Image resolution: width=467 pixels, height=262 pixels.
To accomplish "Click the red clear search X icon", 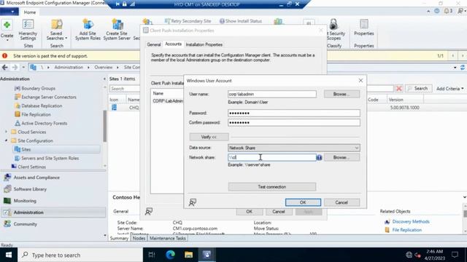I will click(399, 89).
